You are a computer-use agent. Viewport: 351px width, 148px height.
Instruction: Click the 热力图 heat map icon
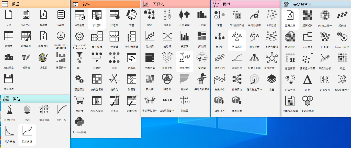pyautogui.click(x=150, y=79)
